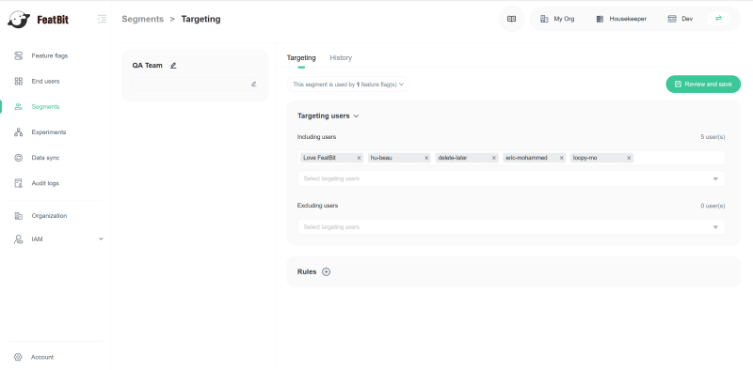Edit the segment description pencil icon
Viewport: 753px width, 370px height.
click(x=253, y=84)
